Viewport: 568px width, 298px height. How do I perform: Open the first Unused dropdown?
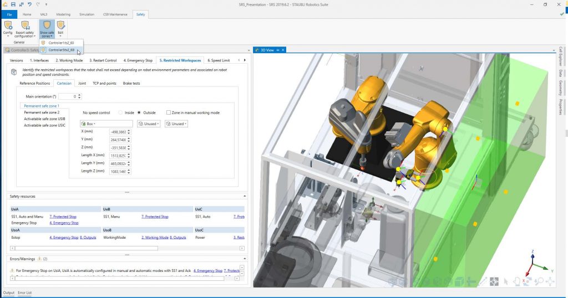[149, 124]
